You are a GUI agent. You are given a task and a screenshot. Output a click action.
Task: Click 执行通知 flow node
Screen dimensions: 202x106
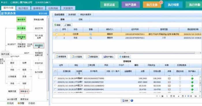click(x=21, y=28)
